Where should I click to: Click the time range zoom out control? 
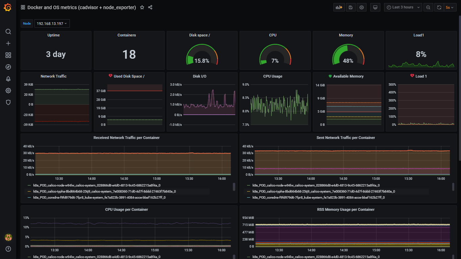click(x=428, y=7)
